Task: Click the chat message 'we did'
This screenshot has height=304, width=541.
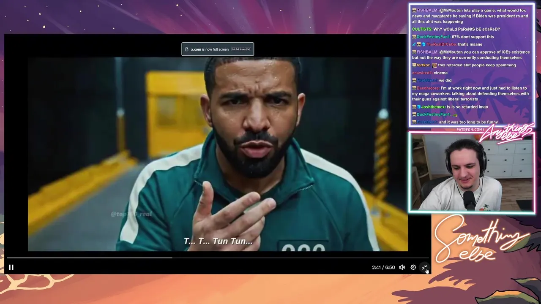Action: point(445,80)
